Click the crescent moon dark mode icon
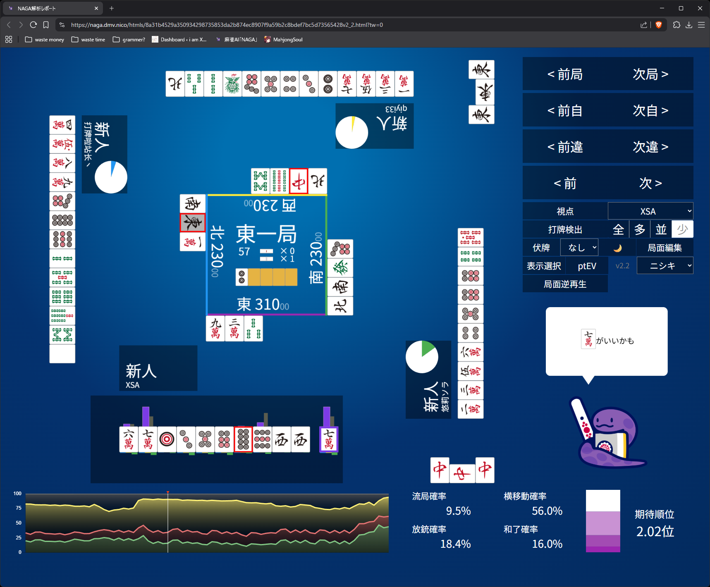710x587 pixels. [x=617, y=248]
